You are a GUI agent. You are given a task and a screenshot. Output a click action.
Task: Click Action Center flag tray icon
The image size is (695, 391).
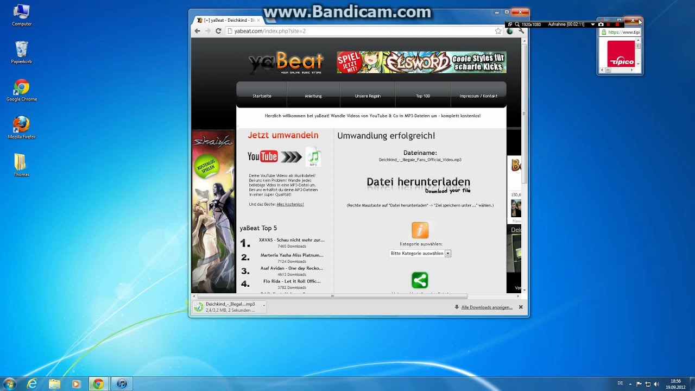coord(639,383)
